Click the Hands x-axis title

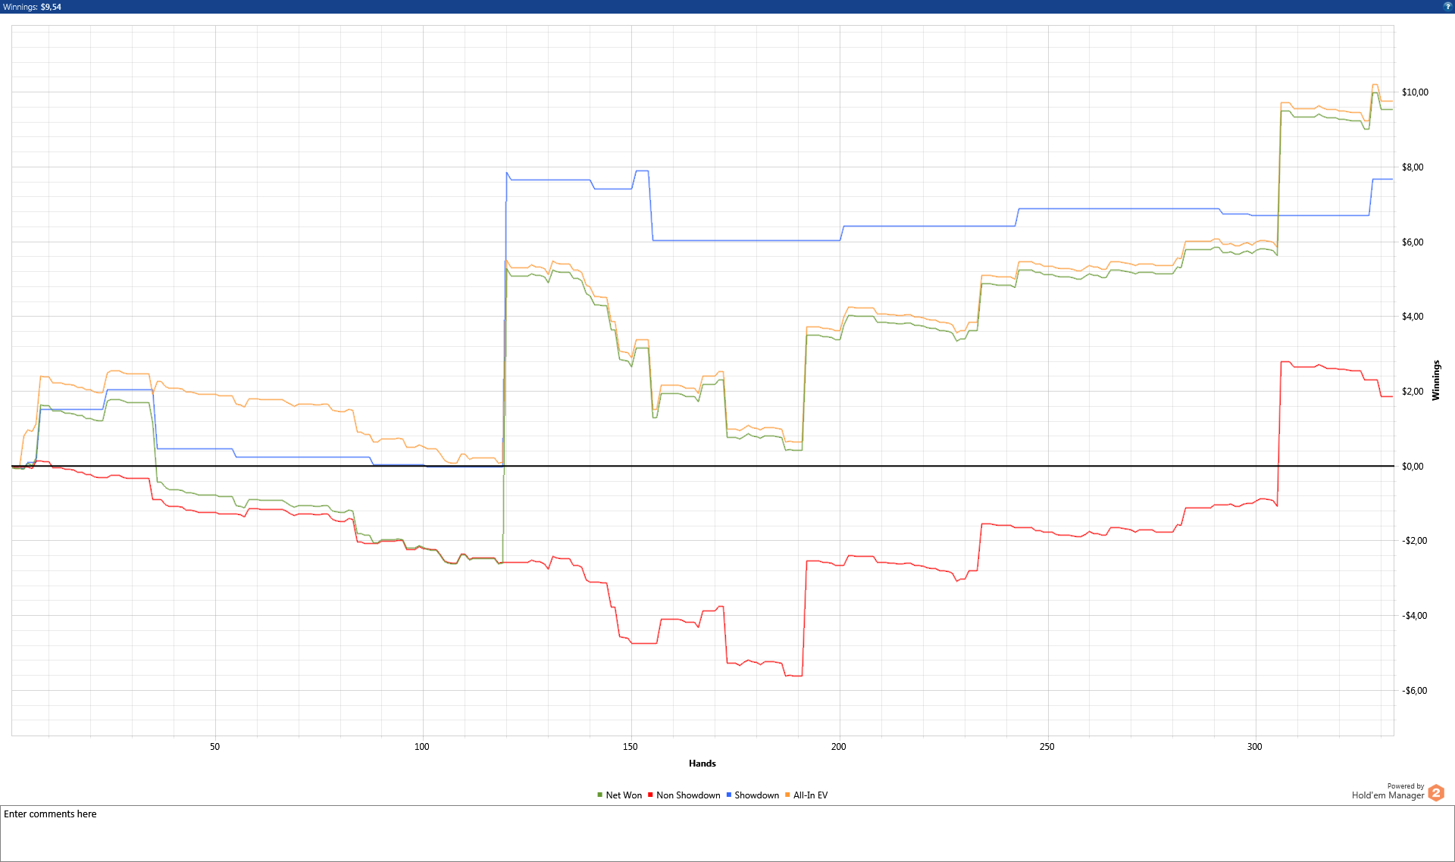(702, 764)
